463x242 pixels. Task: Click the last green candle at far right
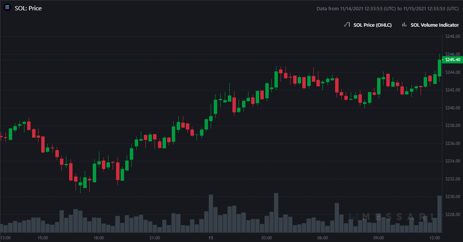(439, 68)
